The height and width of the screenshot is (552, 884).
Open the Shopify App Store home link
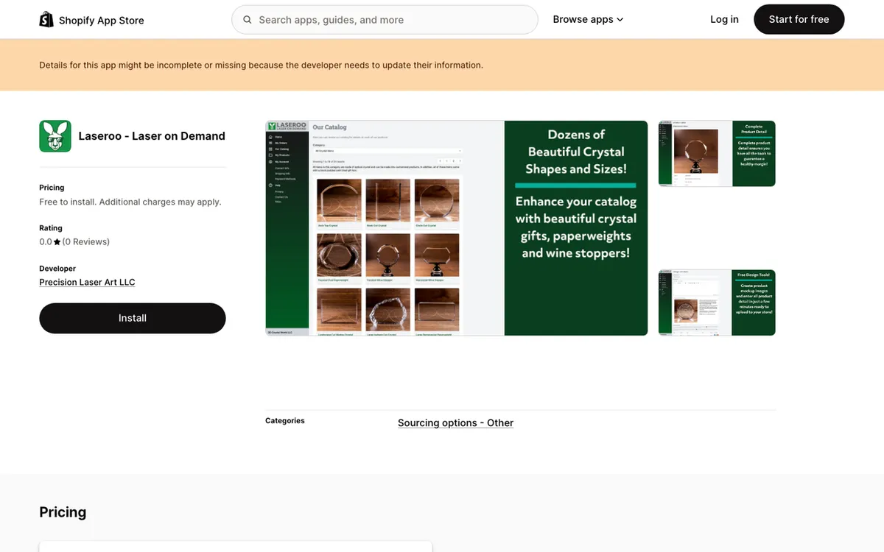click(91, 20)
